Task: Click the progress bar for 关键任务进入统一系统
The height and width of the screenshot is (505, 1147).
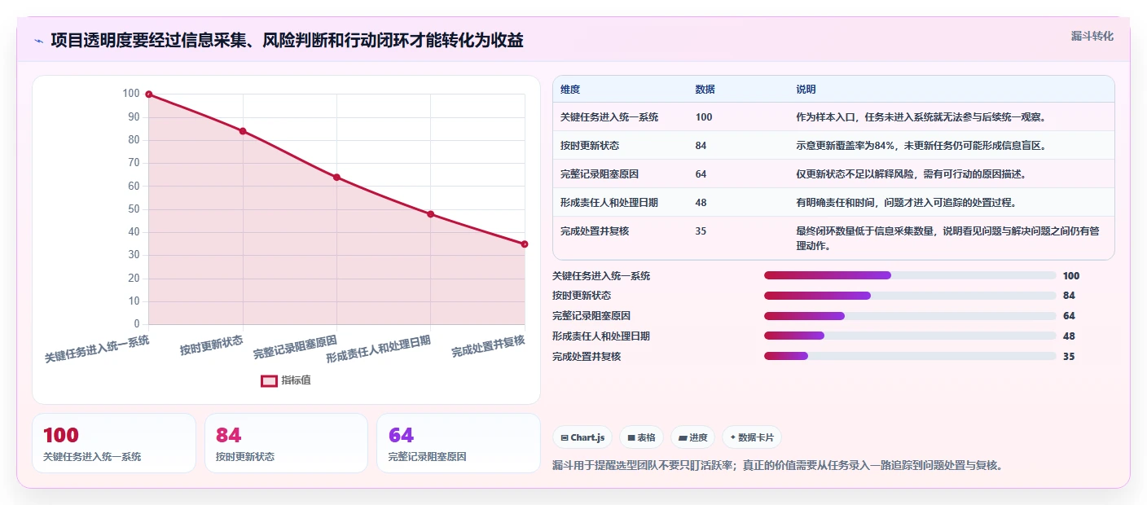Action: pos(910,275)
